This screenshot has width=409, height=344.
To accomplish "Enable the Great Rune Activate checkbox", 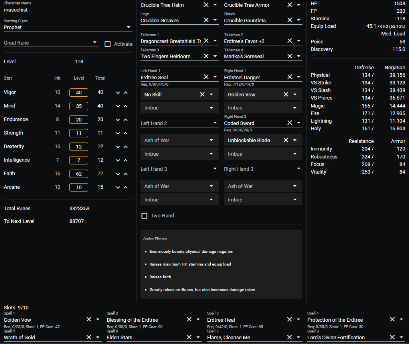I will click(x=107, y=44).
